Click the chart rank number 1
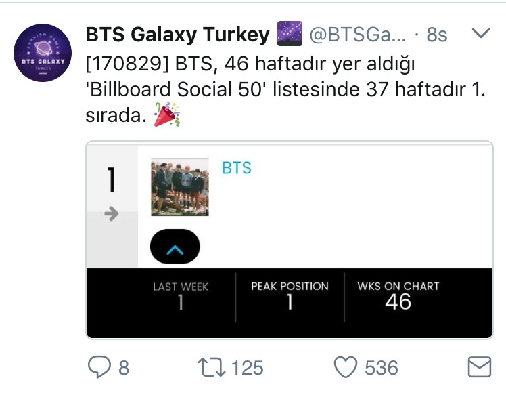The height and width of the screenshot is (399, 506). (x=112, y=181)
